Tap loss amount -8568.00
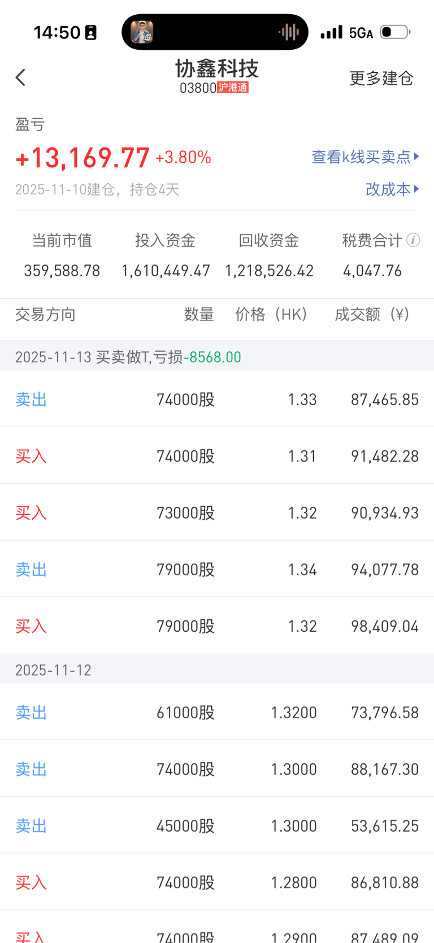434x943 pixels. click(x=212, y=357)
